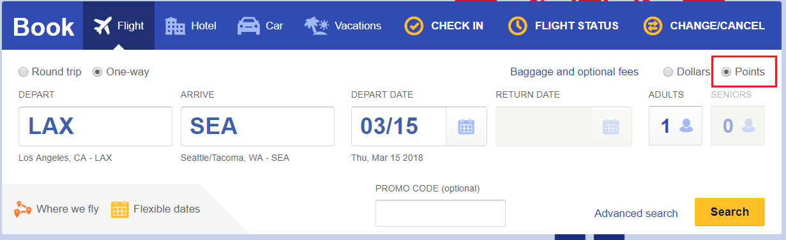The height and width of the screenshot is (240, 786).
Task: Click the Where we fly map icon
Action: [x=24, y=209]
